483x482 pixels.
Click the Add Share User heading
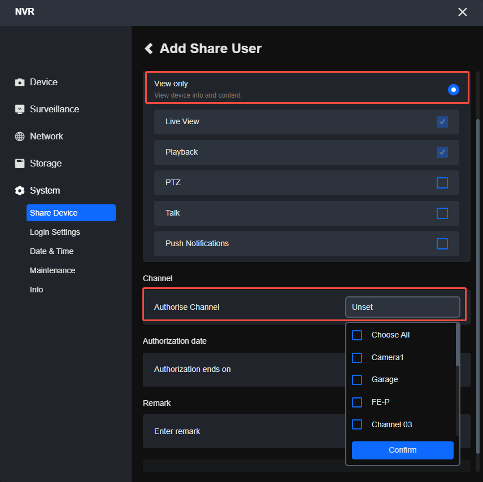tap(210, 49)
